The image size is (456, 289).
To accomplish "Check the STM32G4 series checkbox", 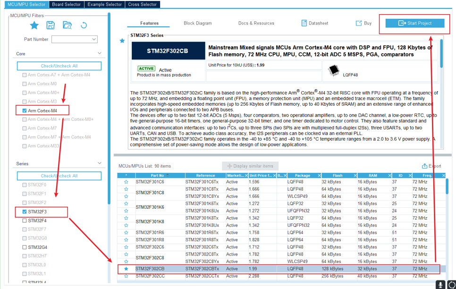I will [x=25, y=247].
